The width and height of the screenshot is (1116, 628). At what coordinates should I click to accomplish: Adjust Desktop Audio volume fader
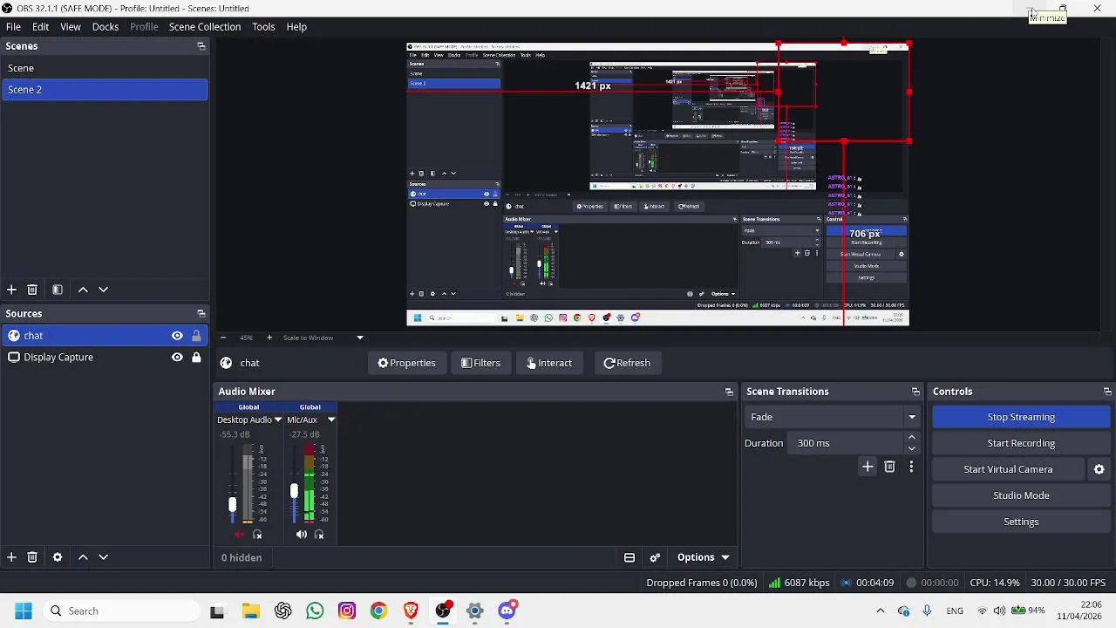232,504
